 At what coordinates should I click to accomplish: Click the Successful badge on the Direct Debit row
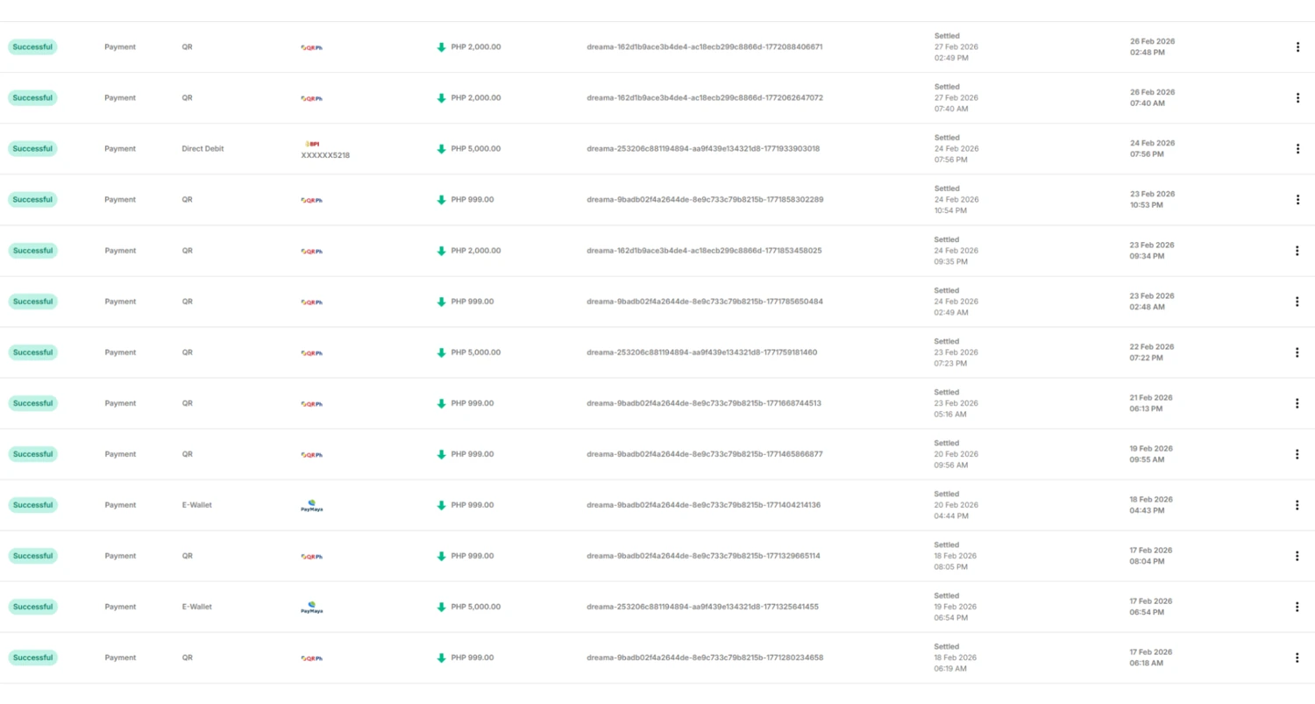point(32,149)
